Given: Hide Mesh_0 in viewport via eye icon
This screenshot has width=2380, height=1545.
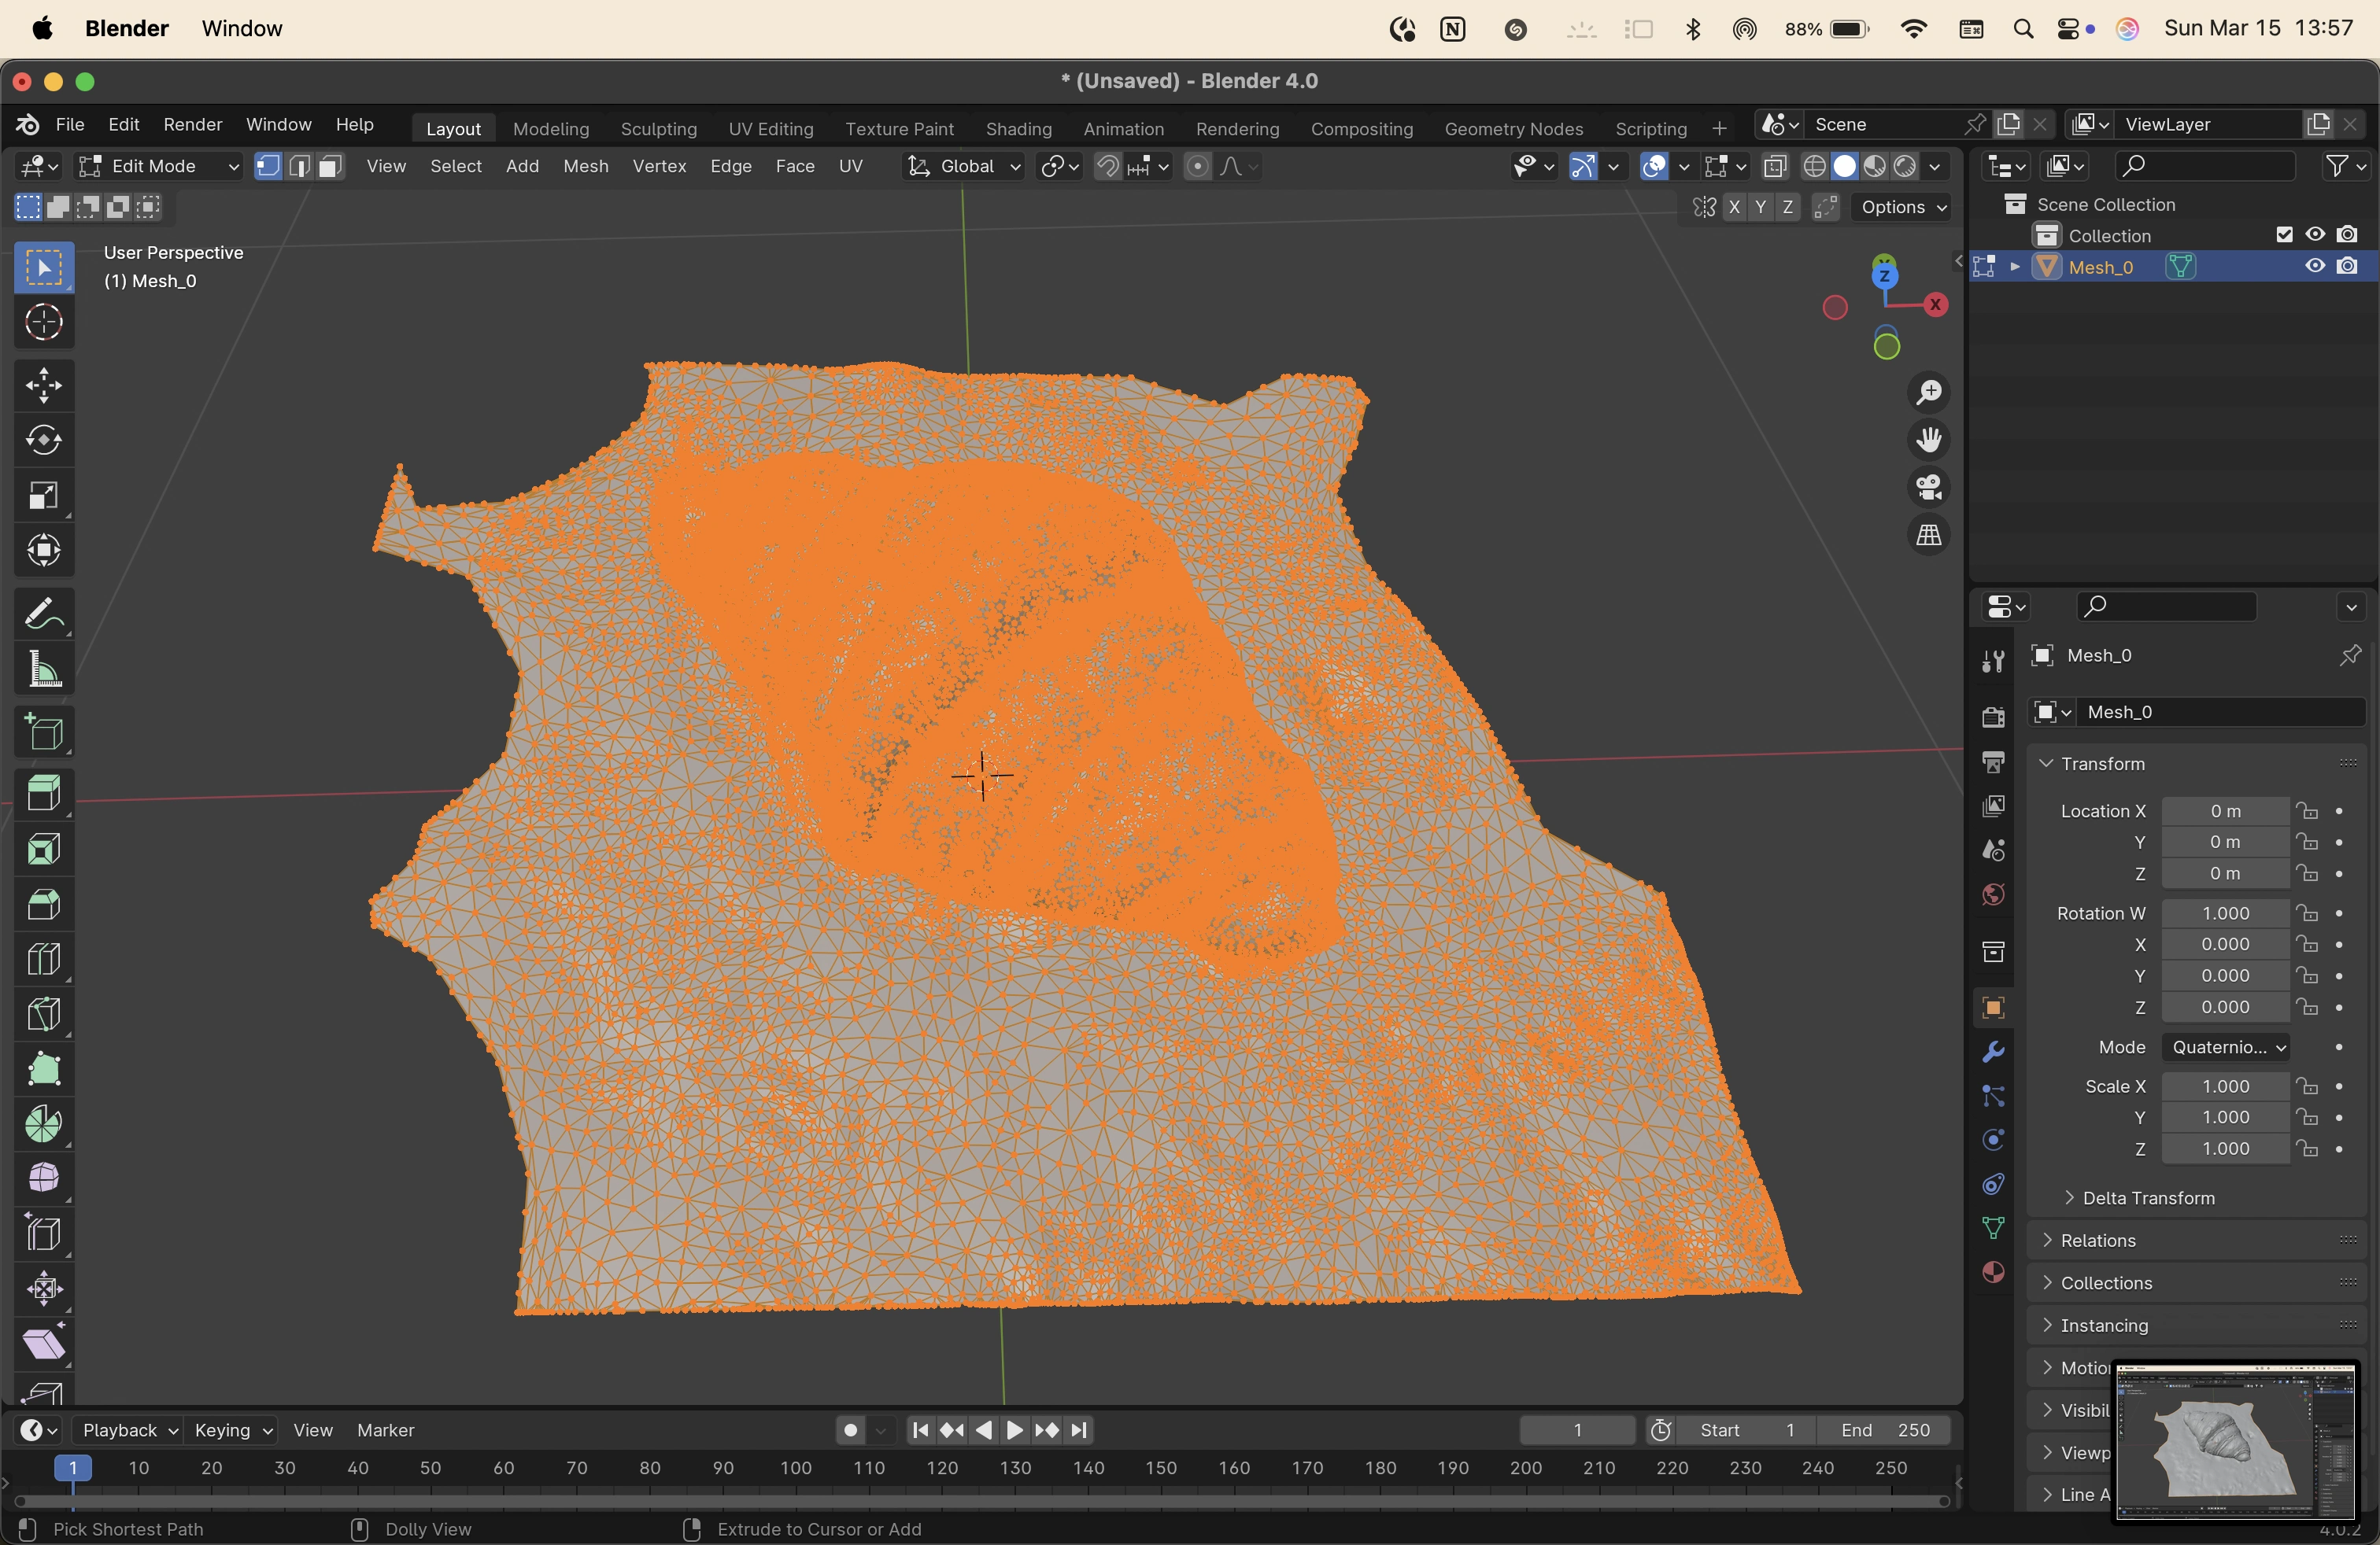Looking at the screenshot, I should tap(2314, 266).
